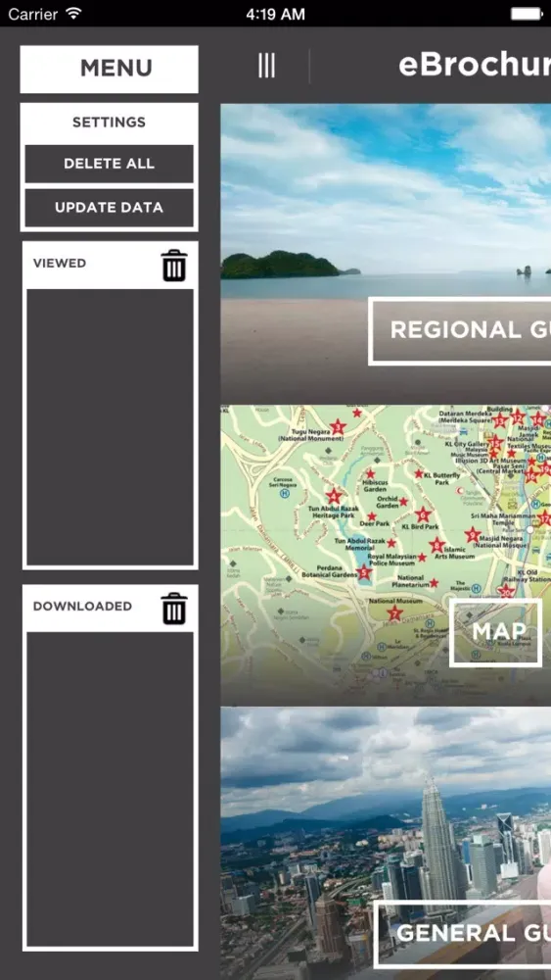Clear the DOWNLOADED list with its trash icon
The image size is (551, 980).
point(174,609)
